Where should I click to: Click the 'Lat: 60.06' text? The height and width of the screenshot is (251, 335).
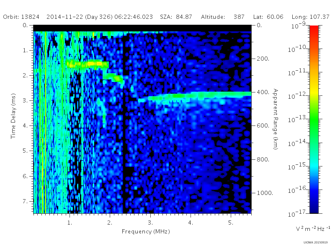coord(268,17)
